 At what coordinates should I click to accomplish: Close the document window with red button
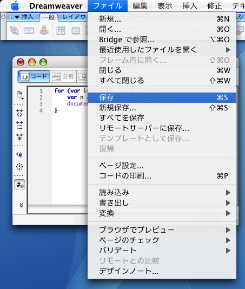pos(21,62)
